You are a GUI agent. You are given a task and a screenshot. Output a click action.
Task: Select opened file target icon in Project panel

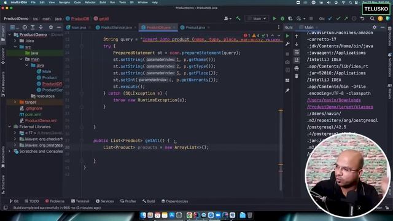pos(25,27)
